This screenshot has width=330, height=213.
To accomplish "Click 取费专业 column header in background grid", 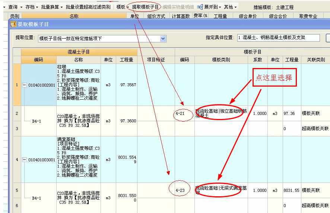I will (308, 16).
